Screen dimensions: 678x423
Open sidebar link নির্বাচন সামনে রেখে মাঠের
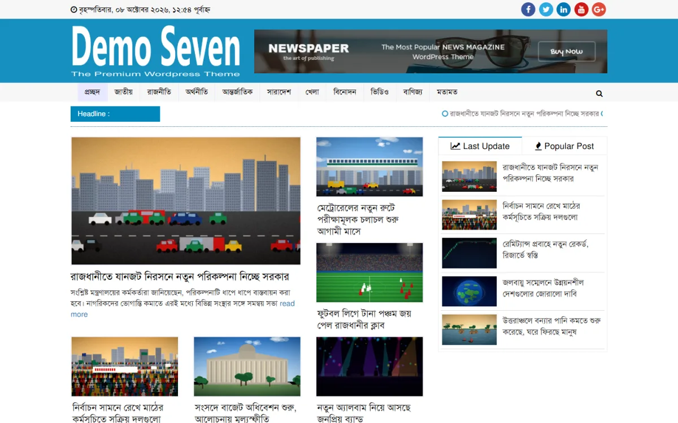coord(541,211)
